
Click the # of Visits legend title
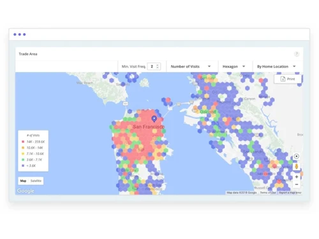33,135
